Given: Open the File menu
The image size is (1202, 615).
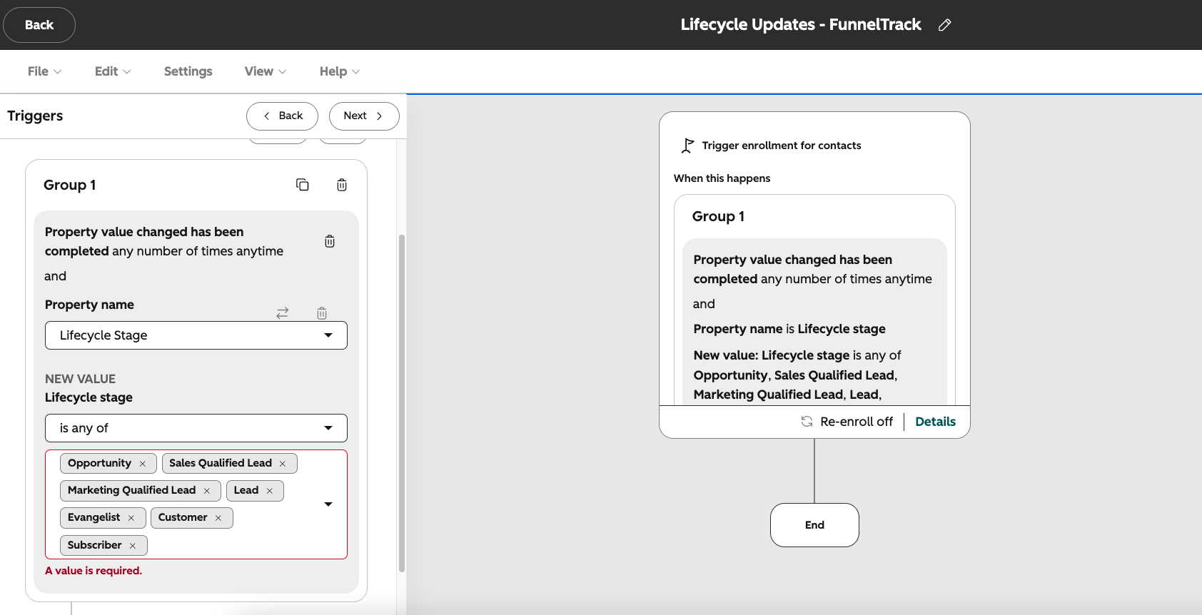Looking at the screenshot, I should [44, 71].
